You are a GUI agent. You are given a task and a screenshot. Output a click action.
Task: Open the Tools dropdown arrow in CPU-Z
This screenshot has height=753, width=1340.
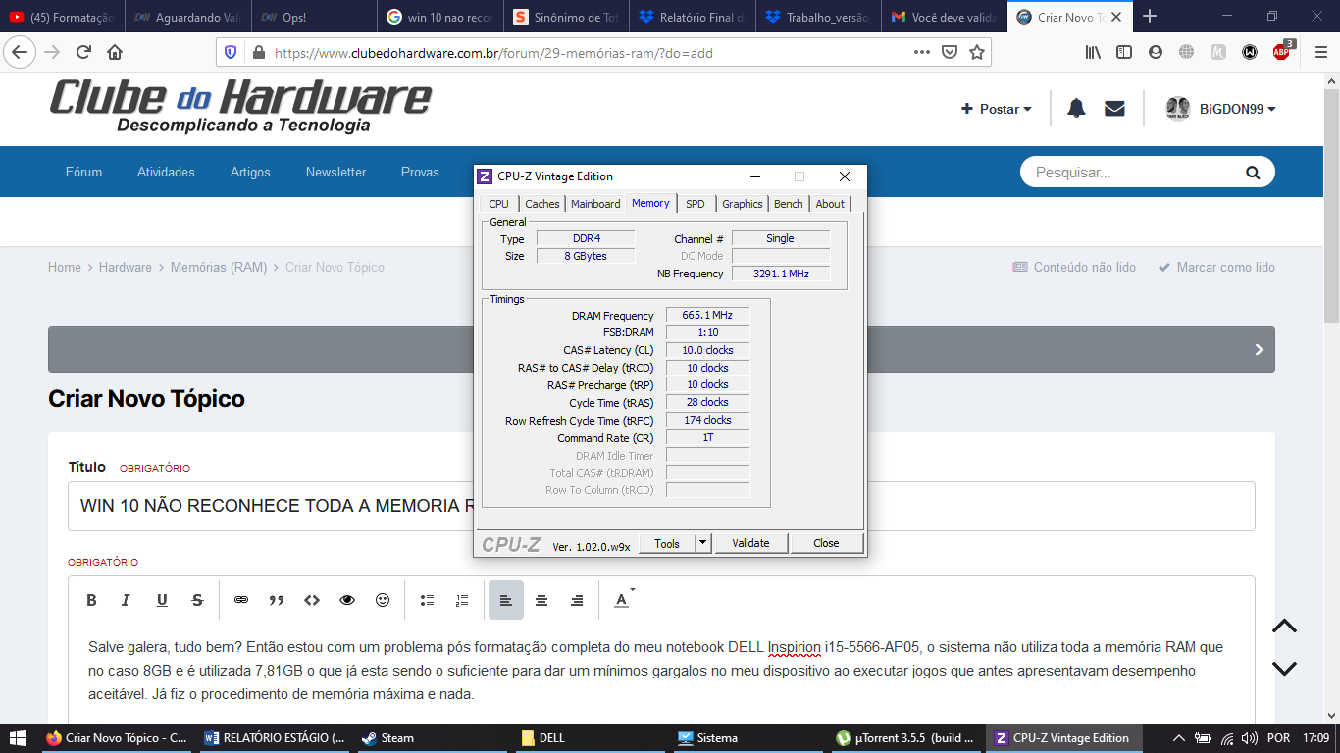click(703, 543)
